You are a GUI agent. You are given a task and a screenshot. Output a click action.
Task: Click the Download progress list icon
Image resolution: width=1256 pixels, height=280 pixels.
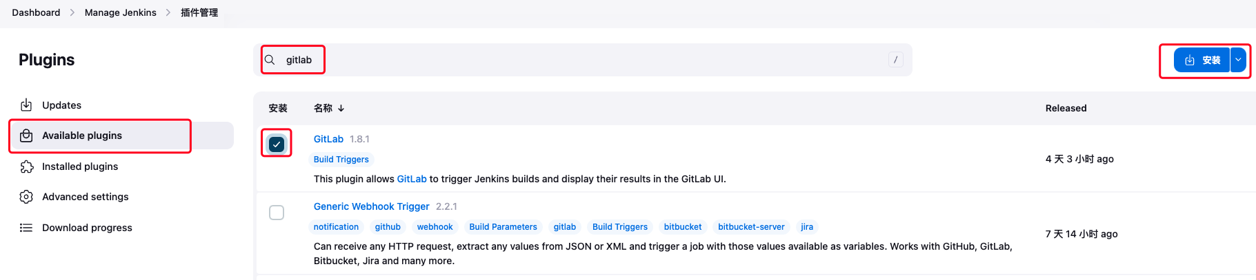pos(26,228)
